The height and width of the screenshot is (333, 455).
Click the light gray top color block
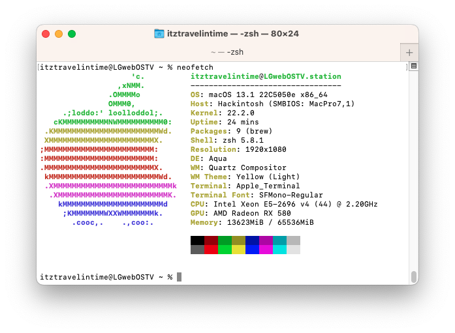tap(293, 240)
